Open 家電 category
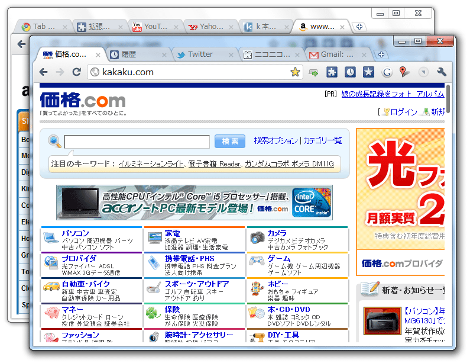The image size is (470, 363). [x=173, y=233]
